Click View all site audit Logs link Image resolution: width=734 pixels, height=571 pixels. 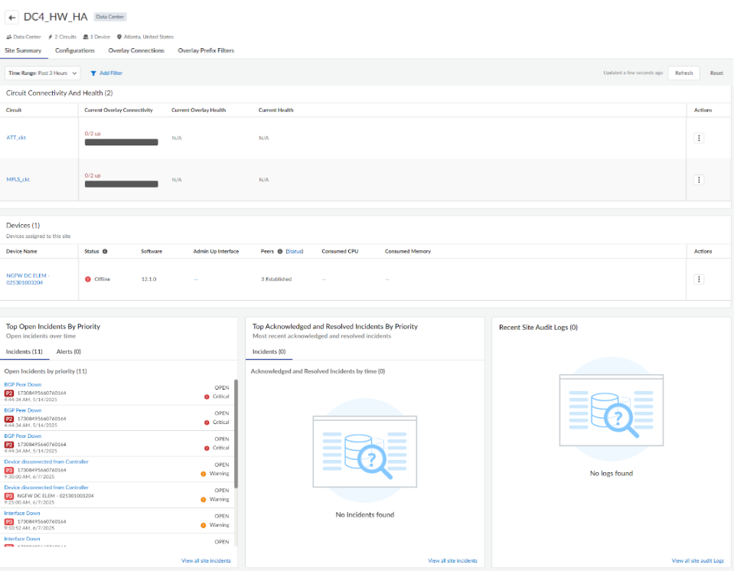697,561
